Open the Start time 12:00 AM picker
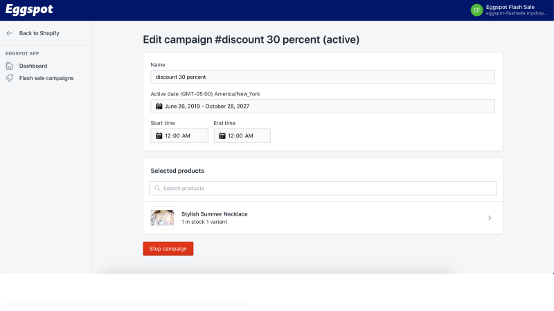 179,135
